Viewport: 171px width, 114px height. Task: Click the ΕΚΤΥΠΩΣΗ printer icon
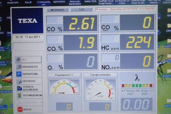click(x=19, y=81)
